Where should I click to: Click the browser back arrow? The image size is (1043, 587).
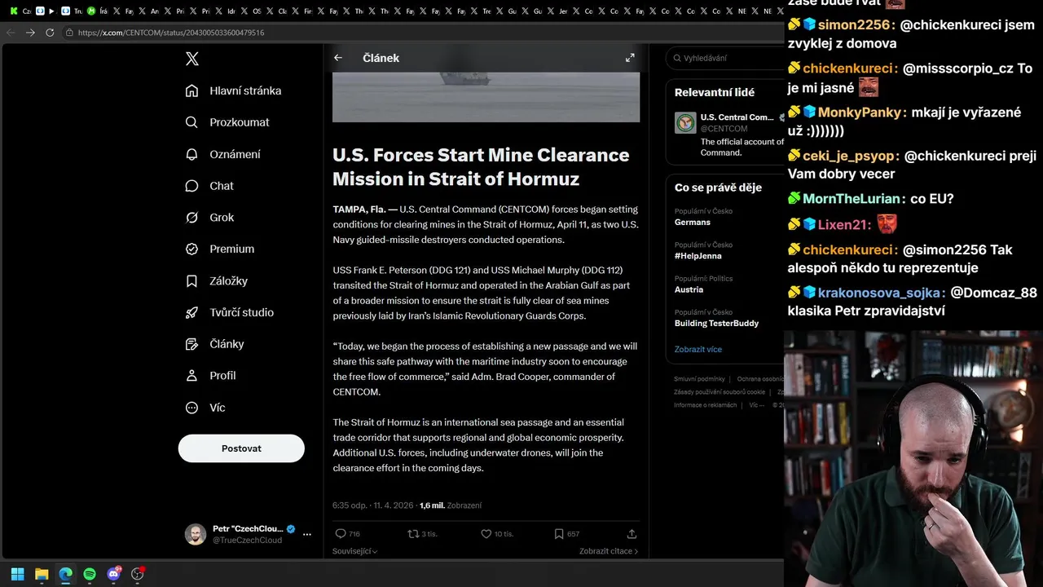pos(11,33)
